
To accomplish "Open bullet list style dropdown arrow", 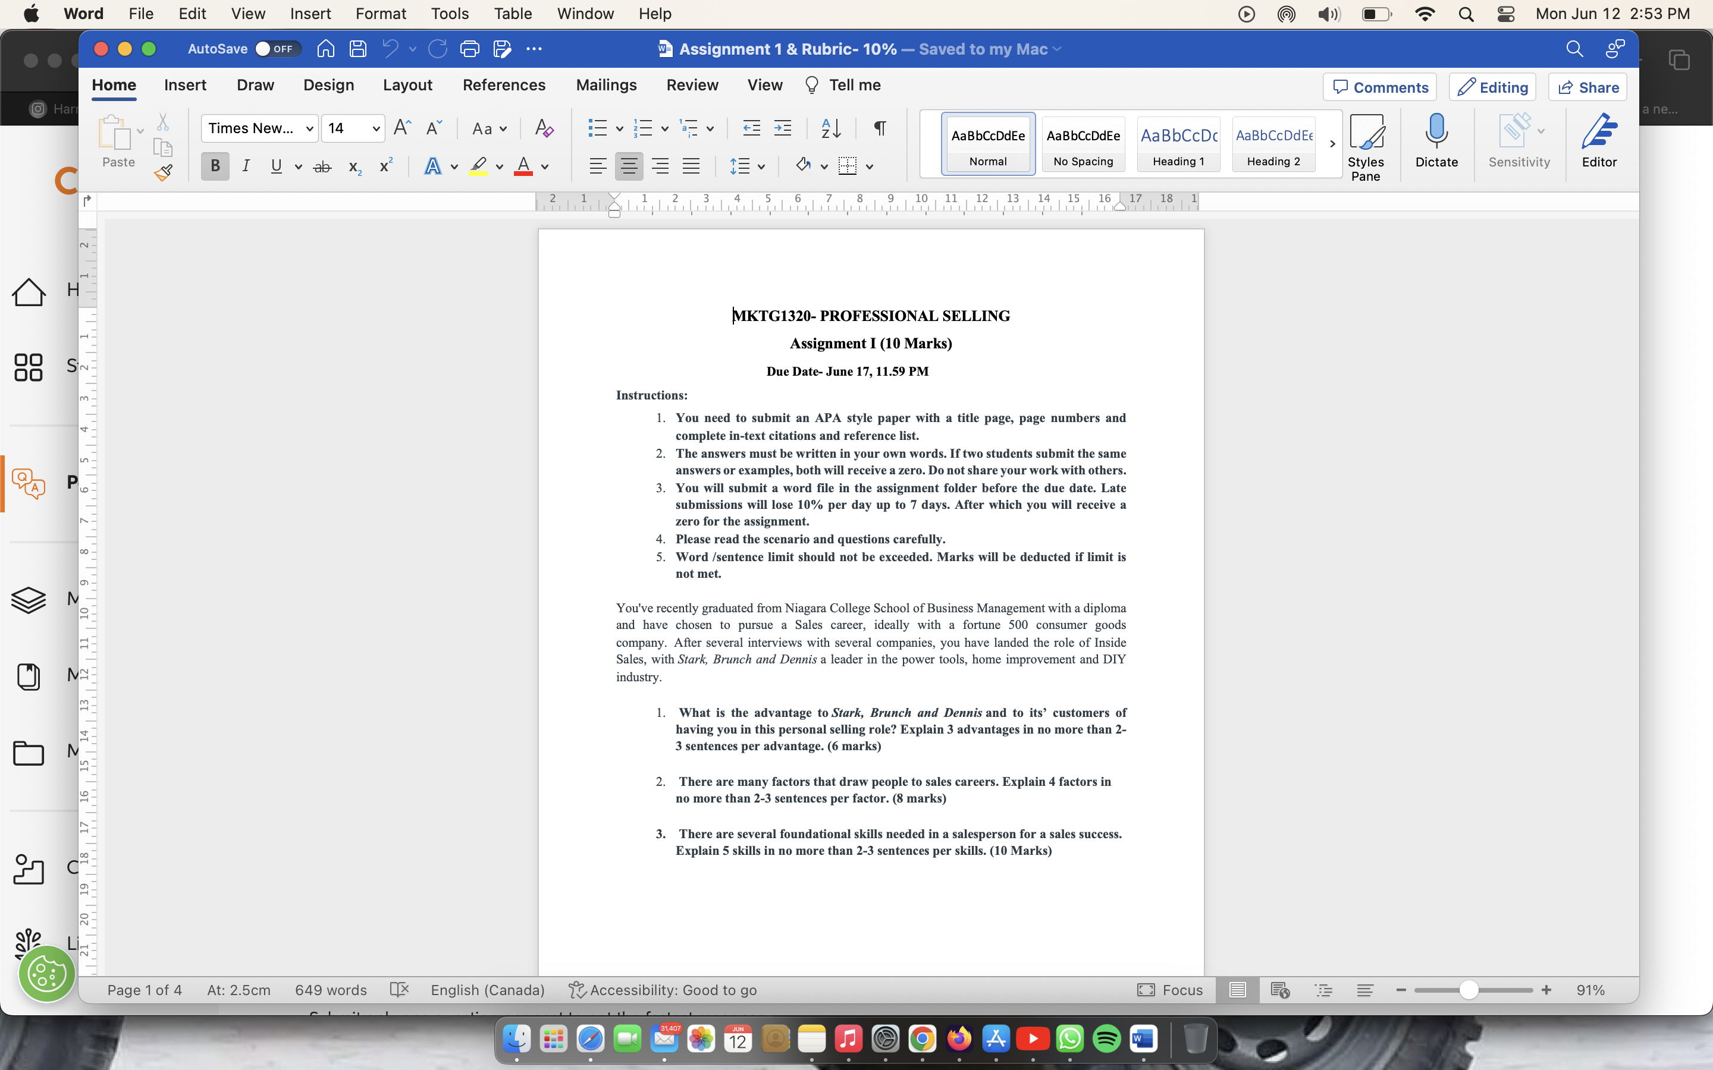I will [619, 129].
